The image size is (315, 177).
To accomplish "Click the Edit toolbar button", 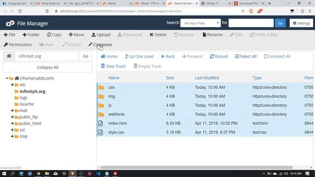I will 236,35.
